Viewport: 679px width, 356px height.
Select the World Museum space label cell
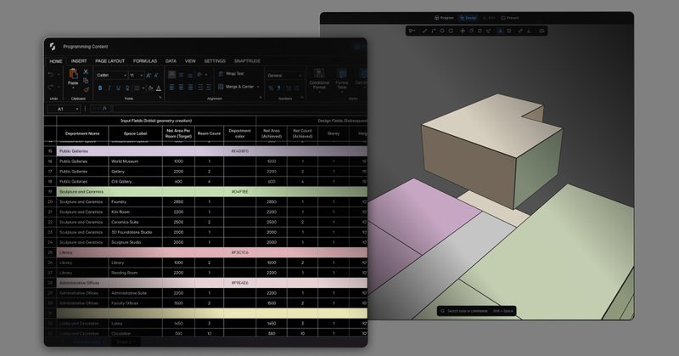[135, 161]
